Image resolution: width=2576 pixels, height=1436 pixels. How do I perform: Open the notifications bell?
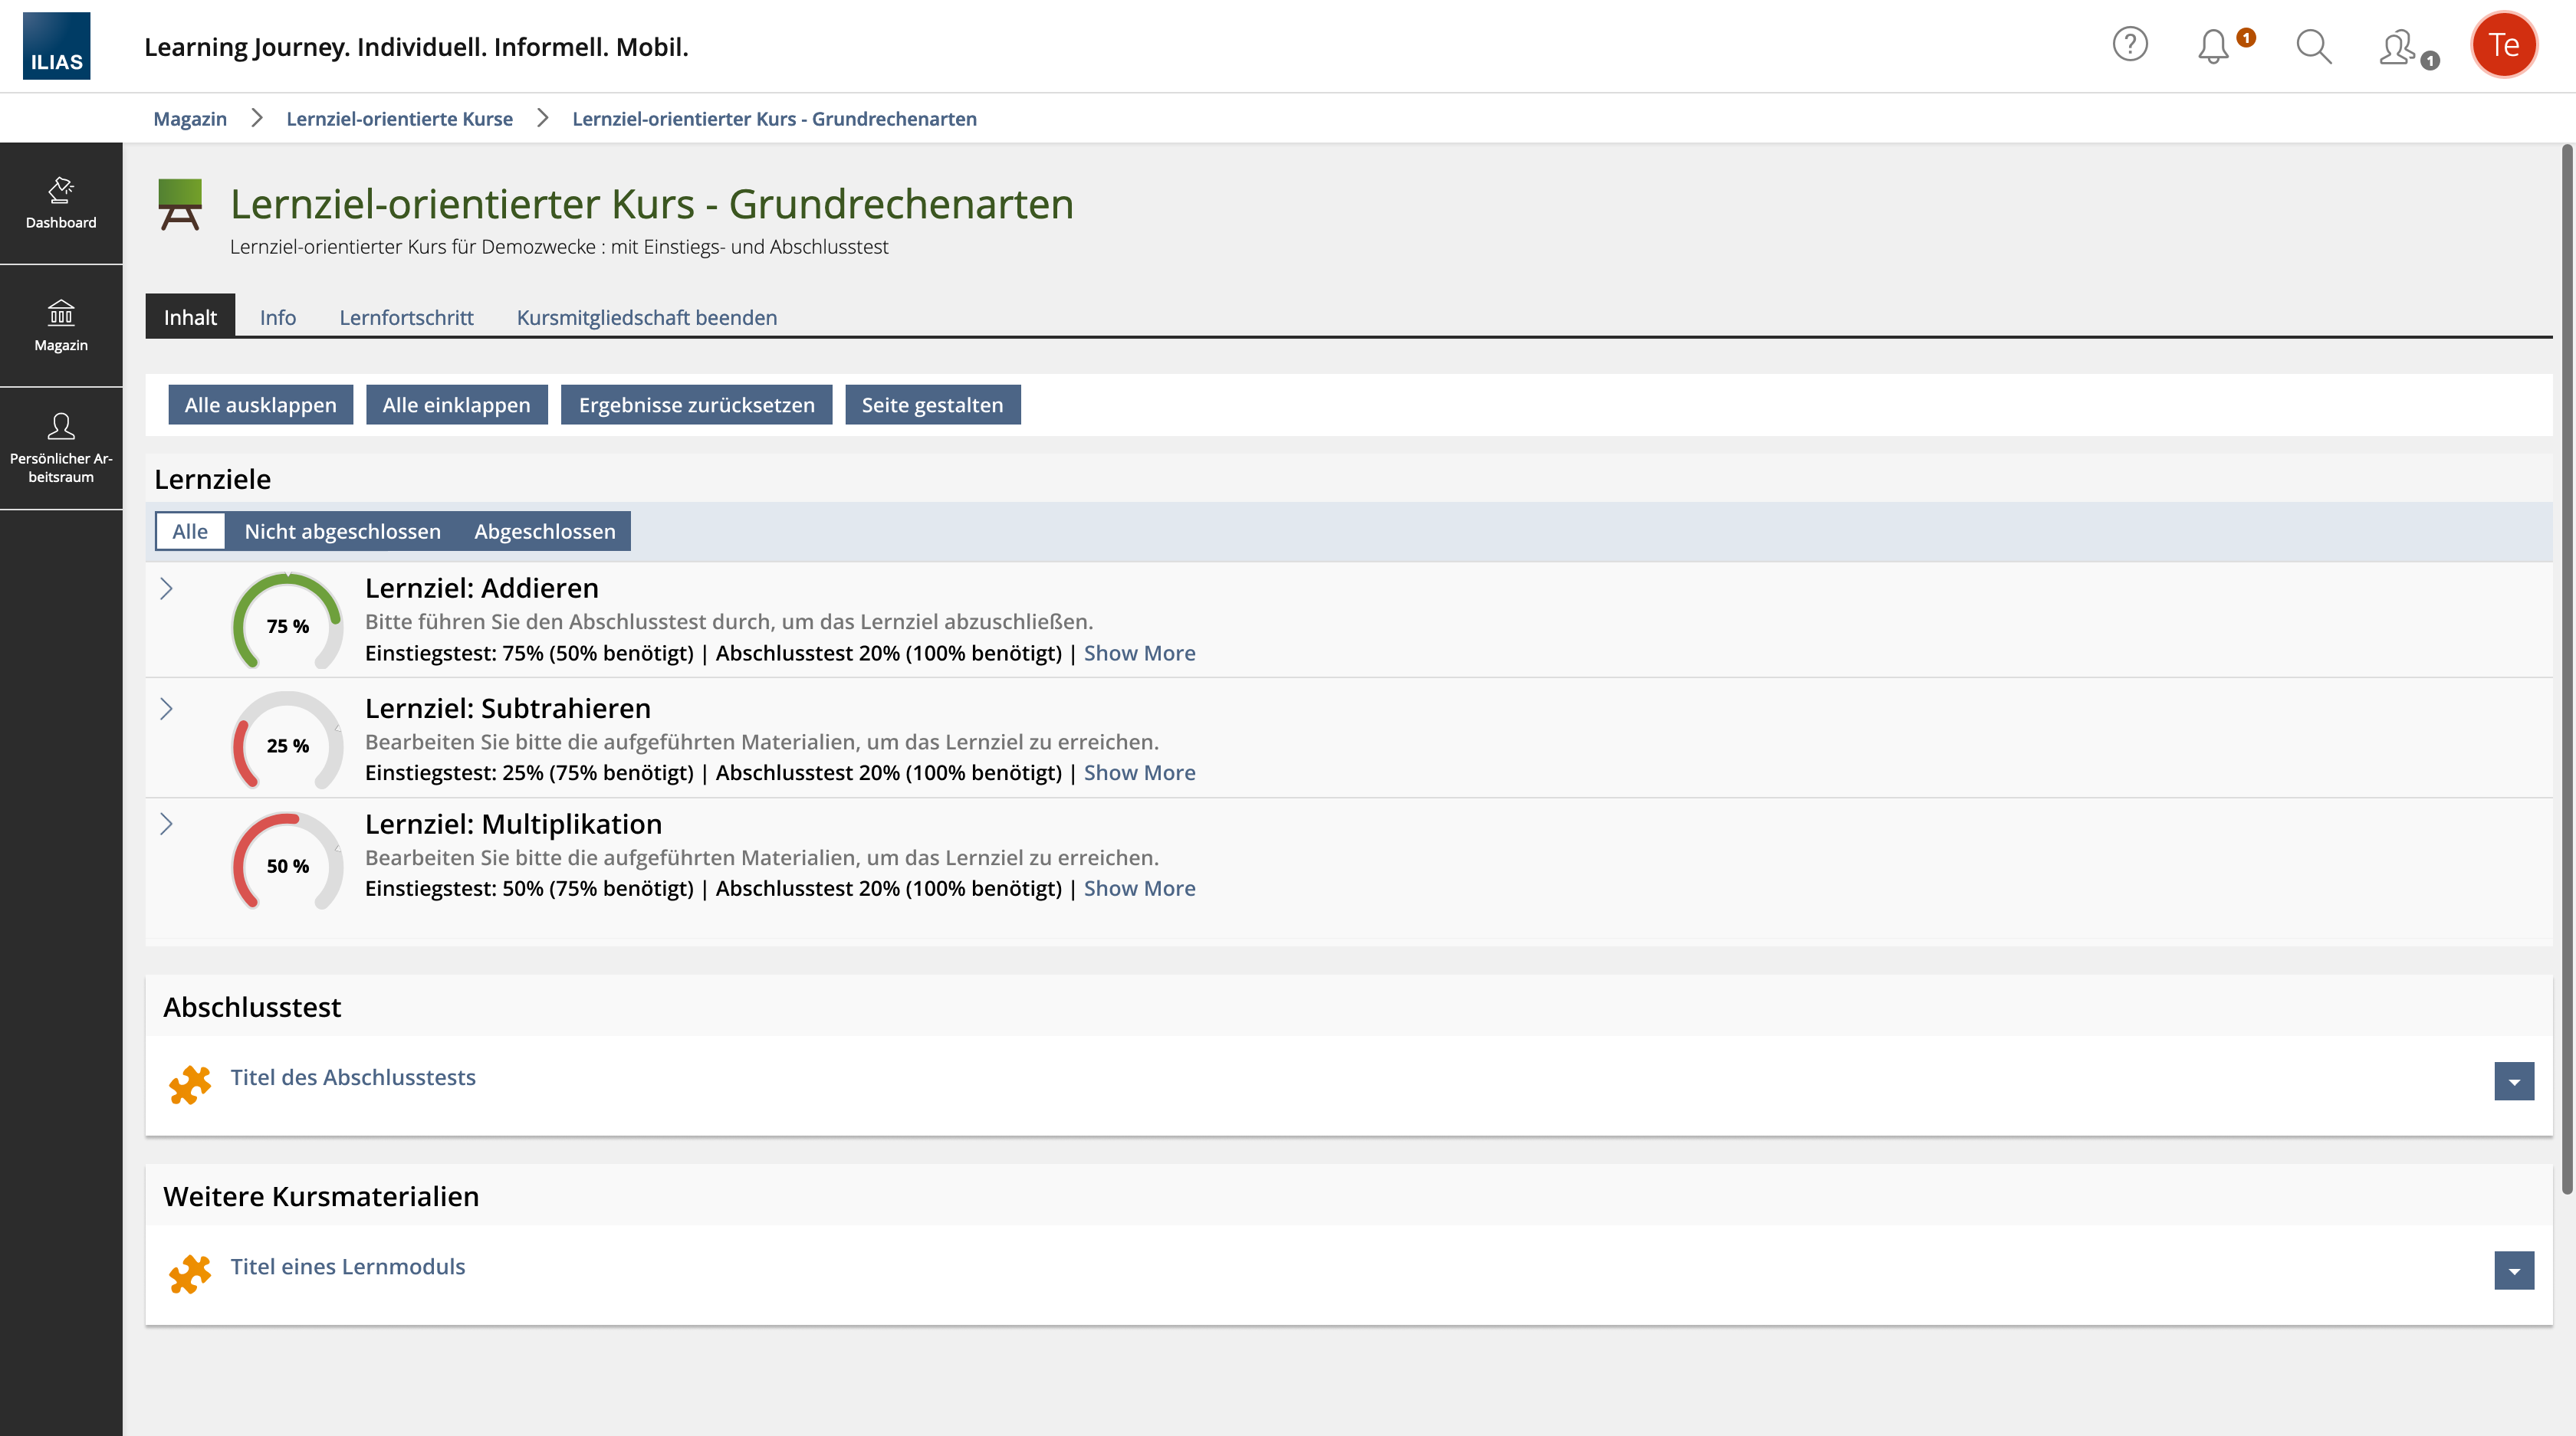2213,46
